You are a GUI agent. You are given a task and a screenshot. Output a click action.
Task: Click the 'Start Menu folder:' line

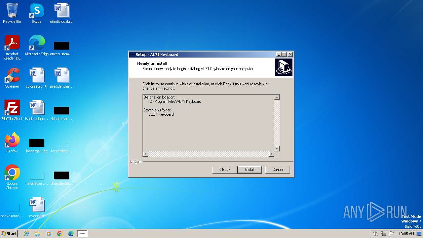pos(157,110)
